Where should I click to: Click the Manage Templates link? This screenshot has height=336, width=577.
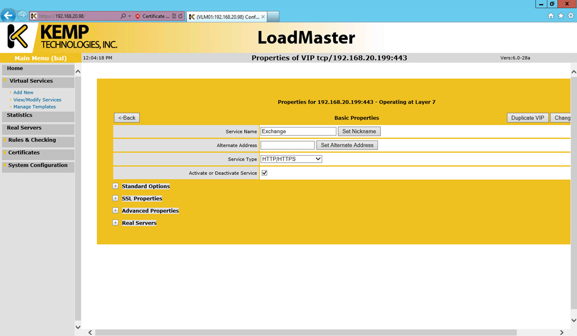click(x=34, y=107)
